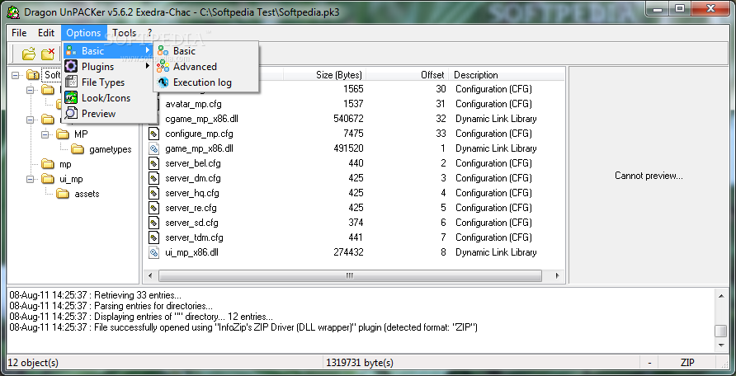The image size is (736, 376).
Task: Select the server_sd.cfg file name
Action: [x=191, y=223]
